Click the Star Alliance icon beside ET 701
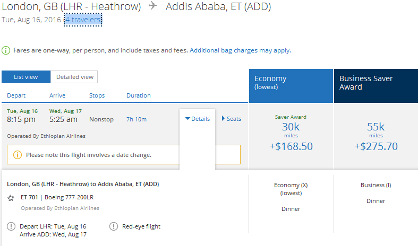 point(11,198)
